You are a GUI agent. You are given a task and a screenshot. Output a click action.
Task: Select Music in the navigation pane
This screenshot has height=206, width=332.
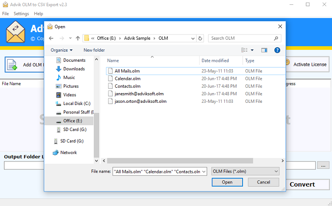click(x=69, y=78)
